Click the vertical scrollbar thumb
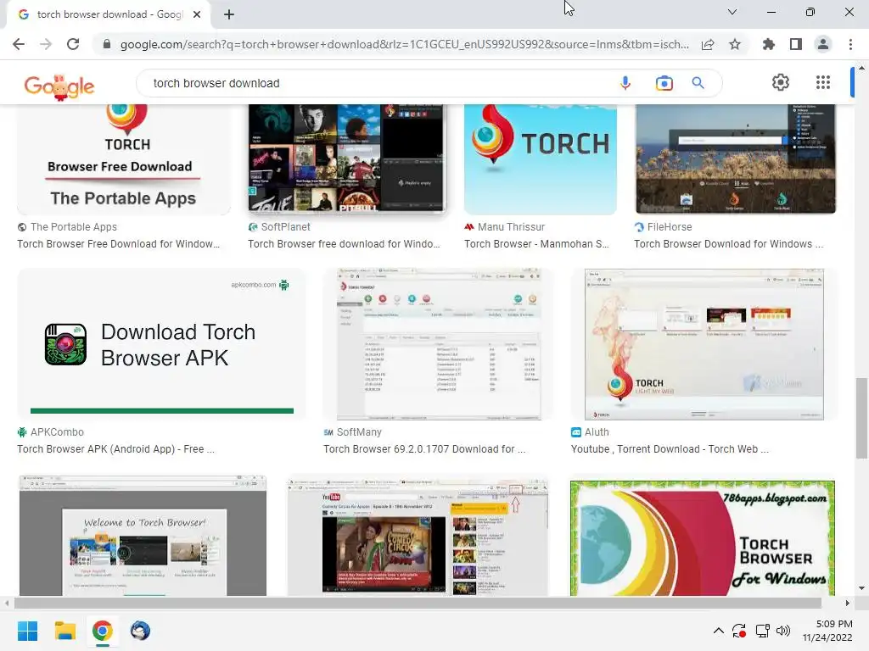 click(861, 418)
